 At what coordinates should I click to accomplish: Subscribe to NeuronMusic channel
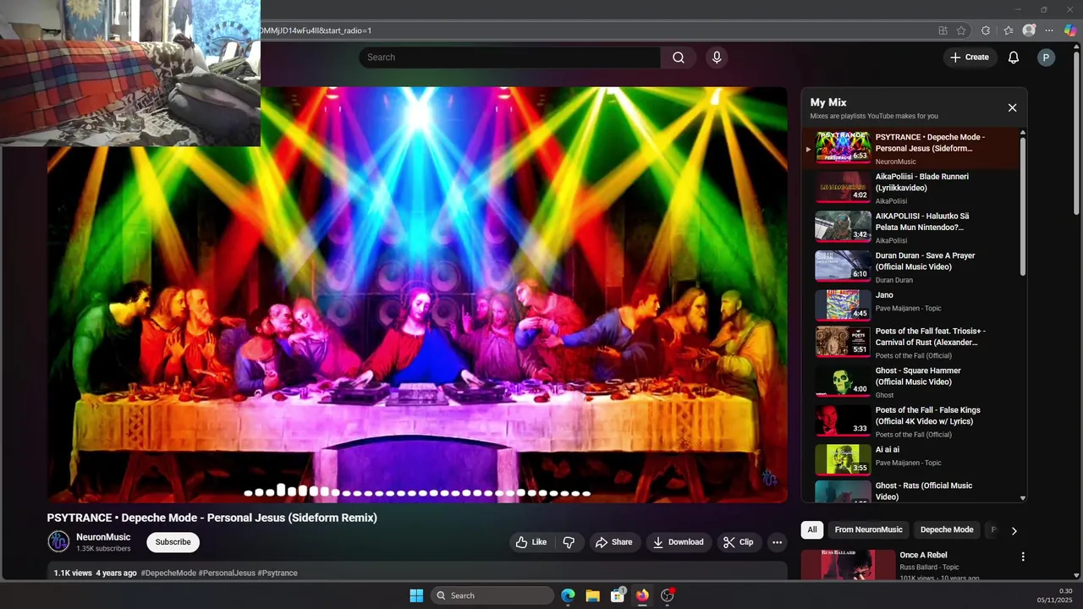(173, 542)
